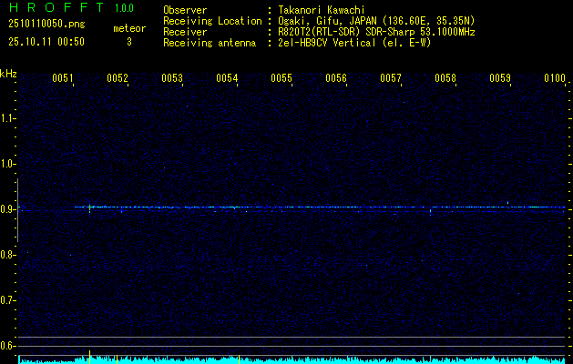The image size is (573, 364).
Task: Click the Observer label
Action: (185, 10)
